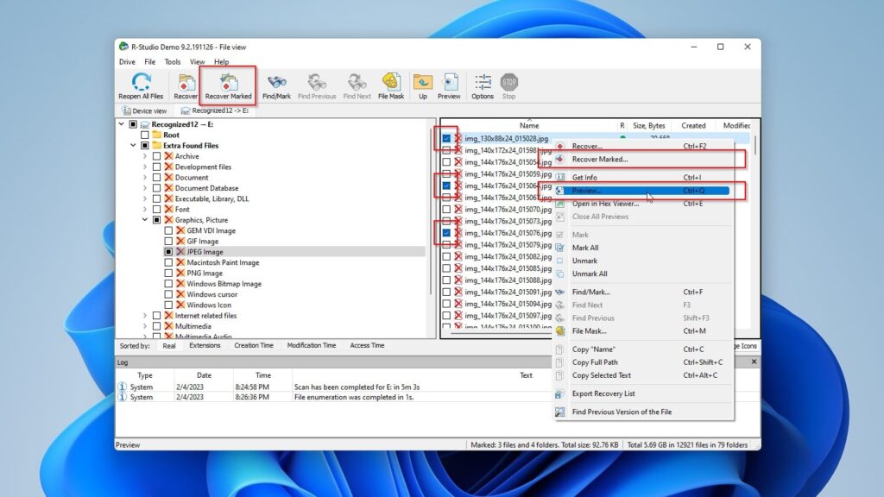Viewport: 884px width, 497px height.
Task: Click the Find Previous Version icon in context menu
Action: 559,412
